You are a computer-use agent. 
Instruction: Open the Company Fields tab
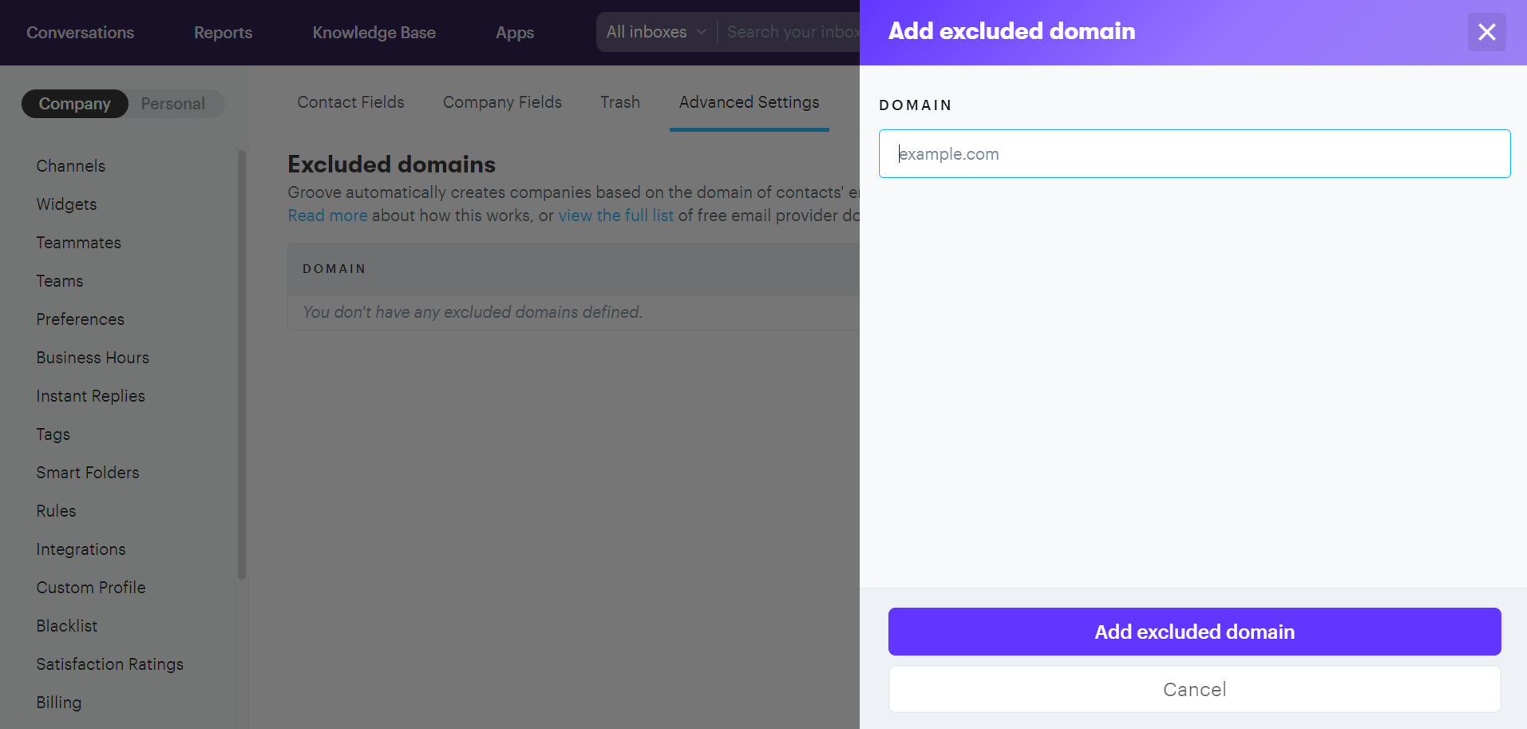click(502, 102)
